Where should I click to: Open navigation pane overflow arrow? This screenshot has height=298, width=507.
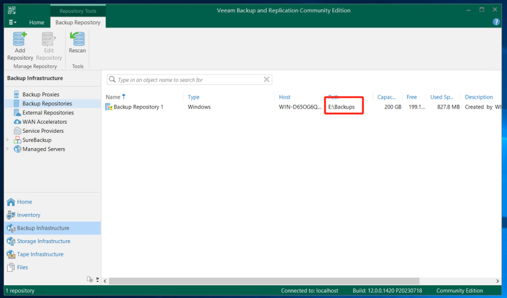[97, 280]
